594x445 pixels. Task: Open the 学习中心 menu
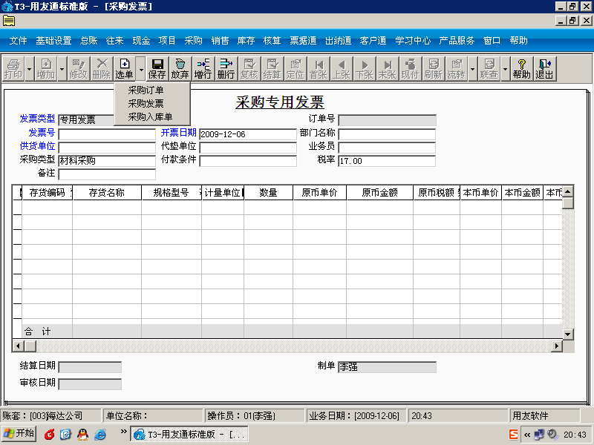[x=413, y=41]
